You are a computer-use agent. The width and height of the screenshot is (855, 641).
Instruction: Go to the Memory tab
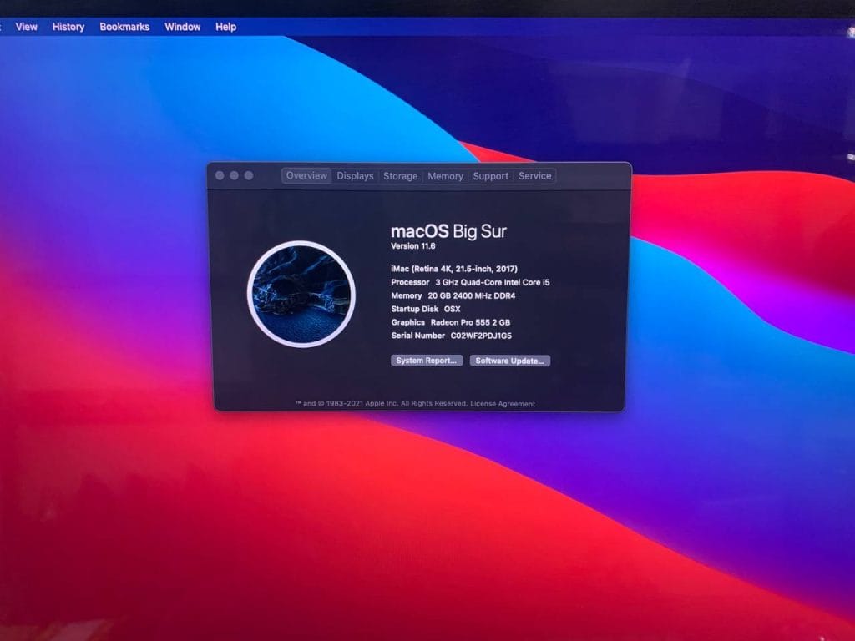(x=445, y=176)
